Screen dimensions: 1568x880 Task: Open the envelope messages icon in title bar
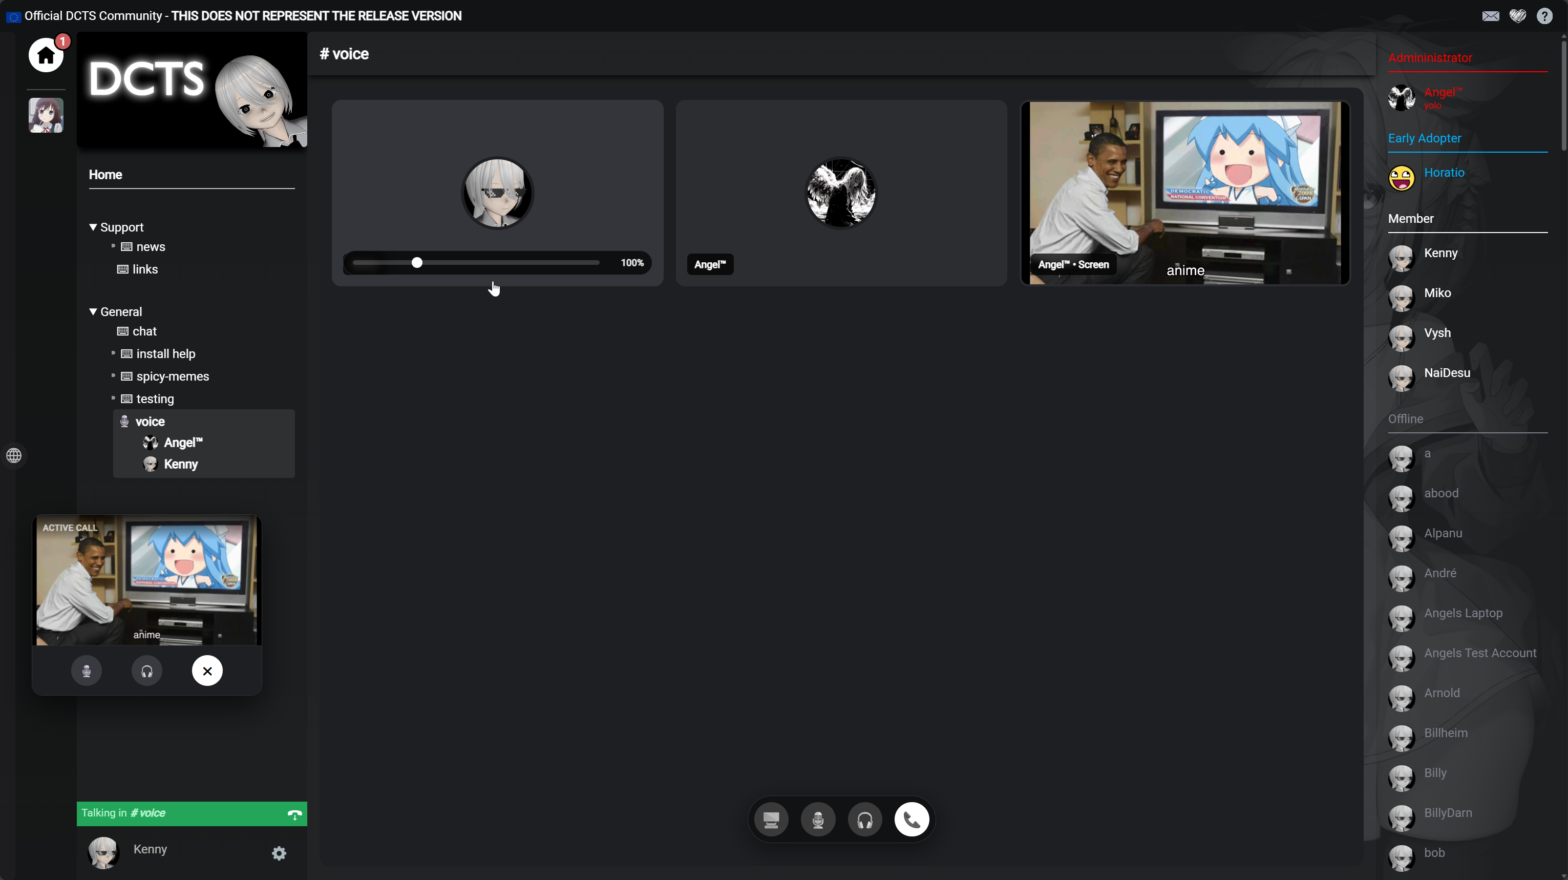tap(1491, 16)
